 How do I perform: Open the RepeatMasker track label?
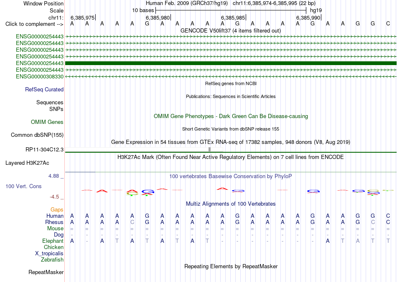click(x=46, y=272)
